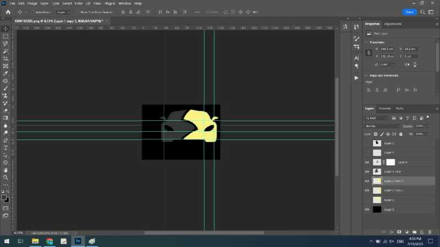Select the Rectangular Marquee tool
The height and width of the screenshot is (247, 440).
[5, 36]
